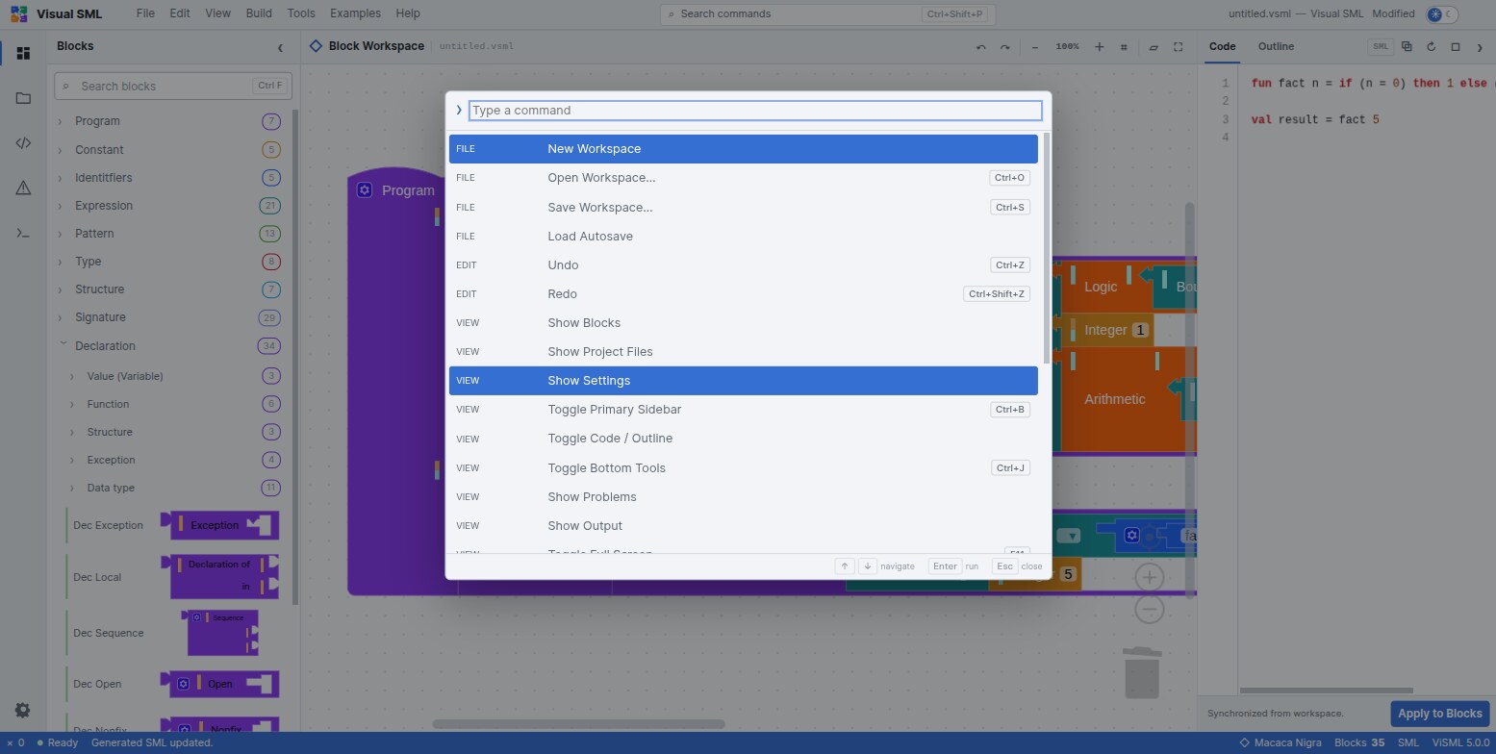Screen dimensions: 1496x754
Task: Select the Dec Exception block thumbnail
Action: pos(220,525)
